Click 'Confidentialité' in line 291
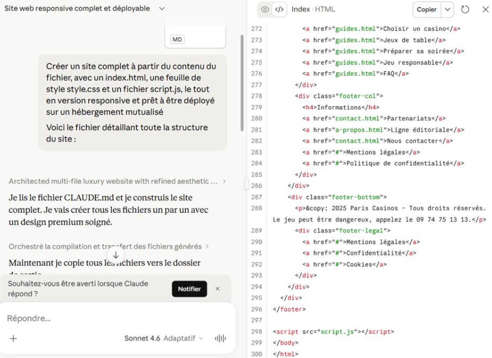492x358 pixels. pyautogui.click(x=373, y=253)
